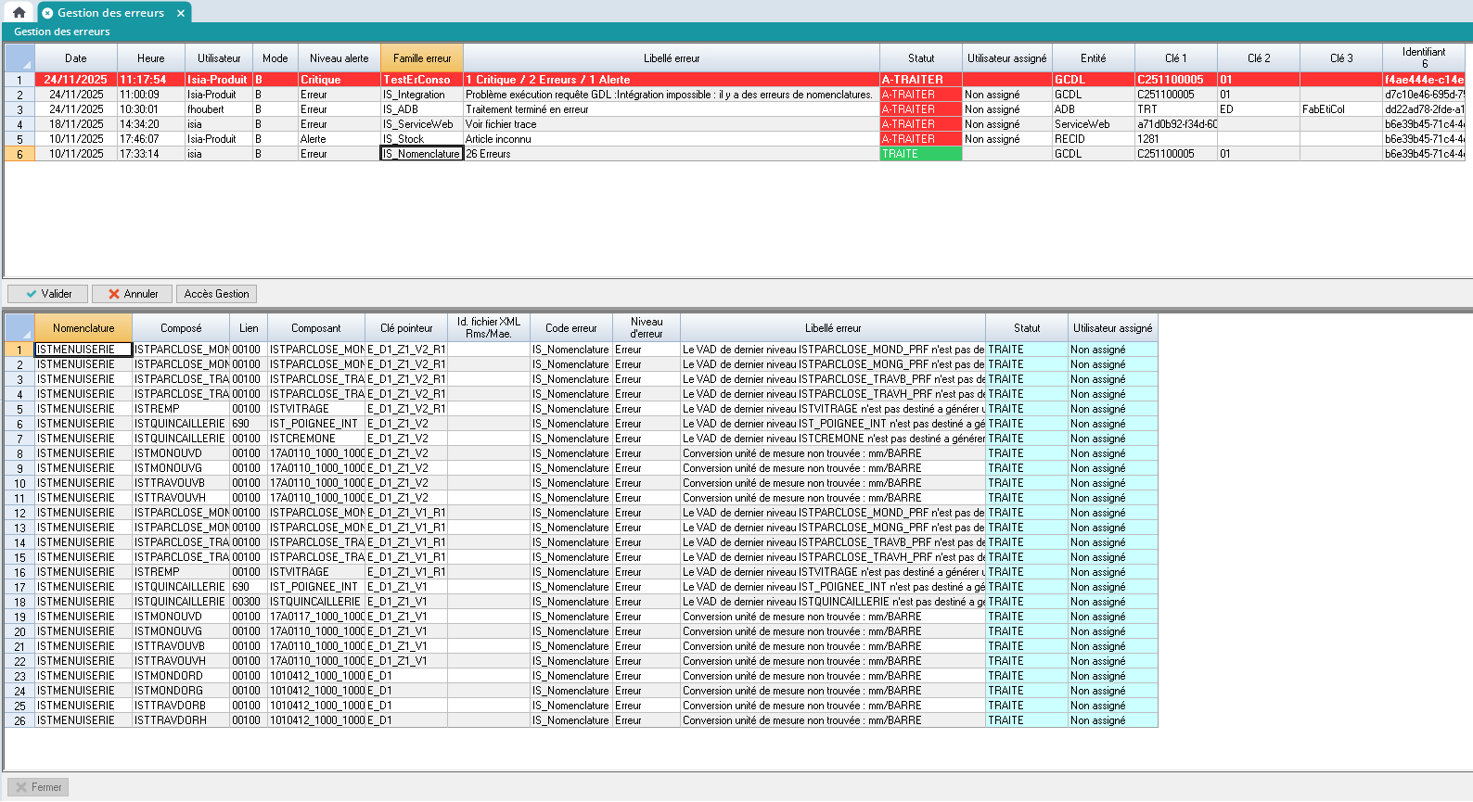1473x802 pixels.
Task: Click the Fermer button
Action: click(38, 787)
